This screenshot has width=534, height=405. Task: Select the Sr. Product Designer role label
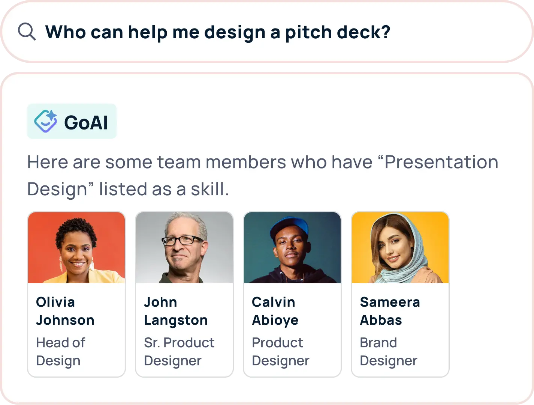coord(179,351)
